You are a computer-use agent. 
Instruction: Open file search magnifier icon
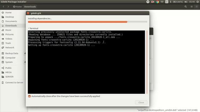186,7
